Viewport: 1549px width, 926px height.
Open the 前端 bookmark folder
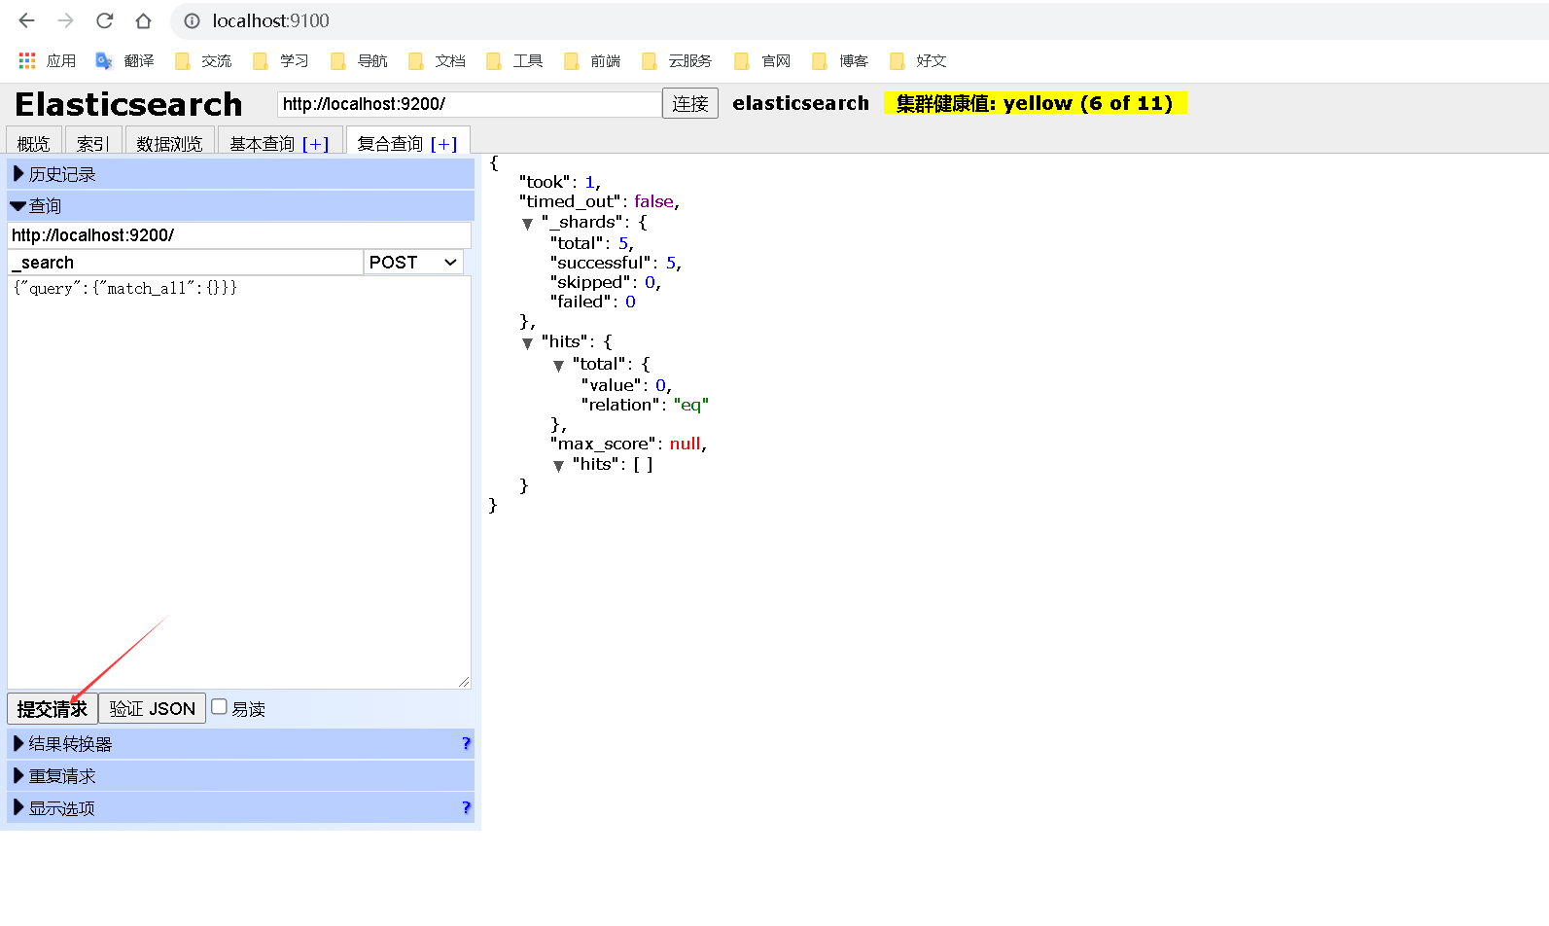pos(592,60)
